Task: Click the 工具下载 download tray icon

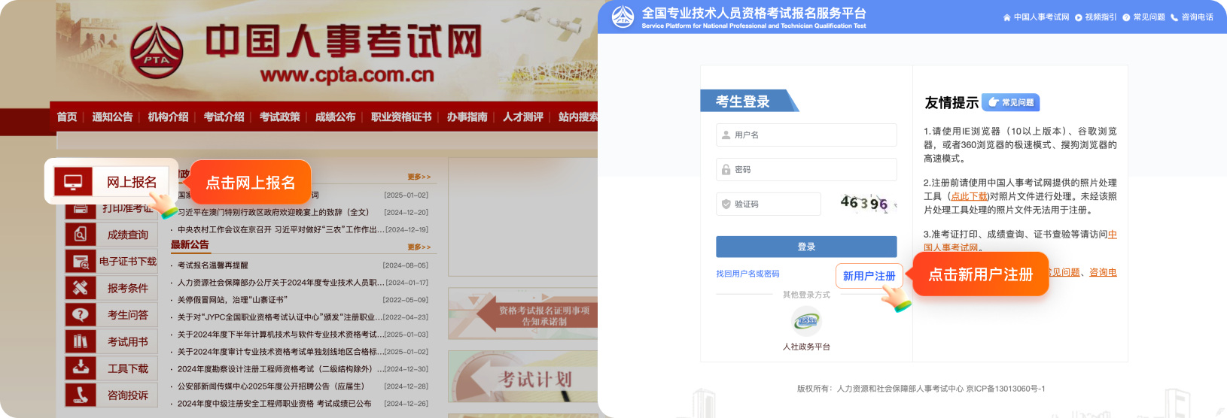Action: 81,368
